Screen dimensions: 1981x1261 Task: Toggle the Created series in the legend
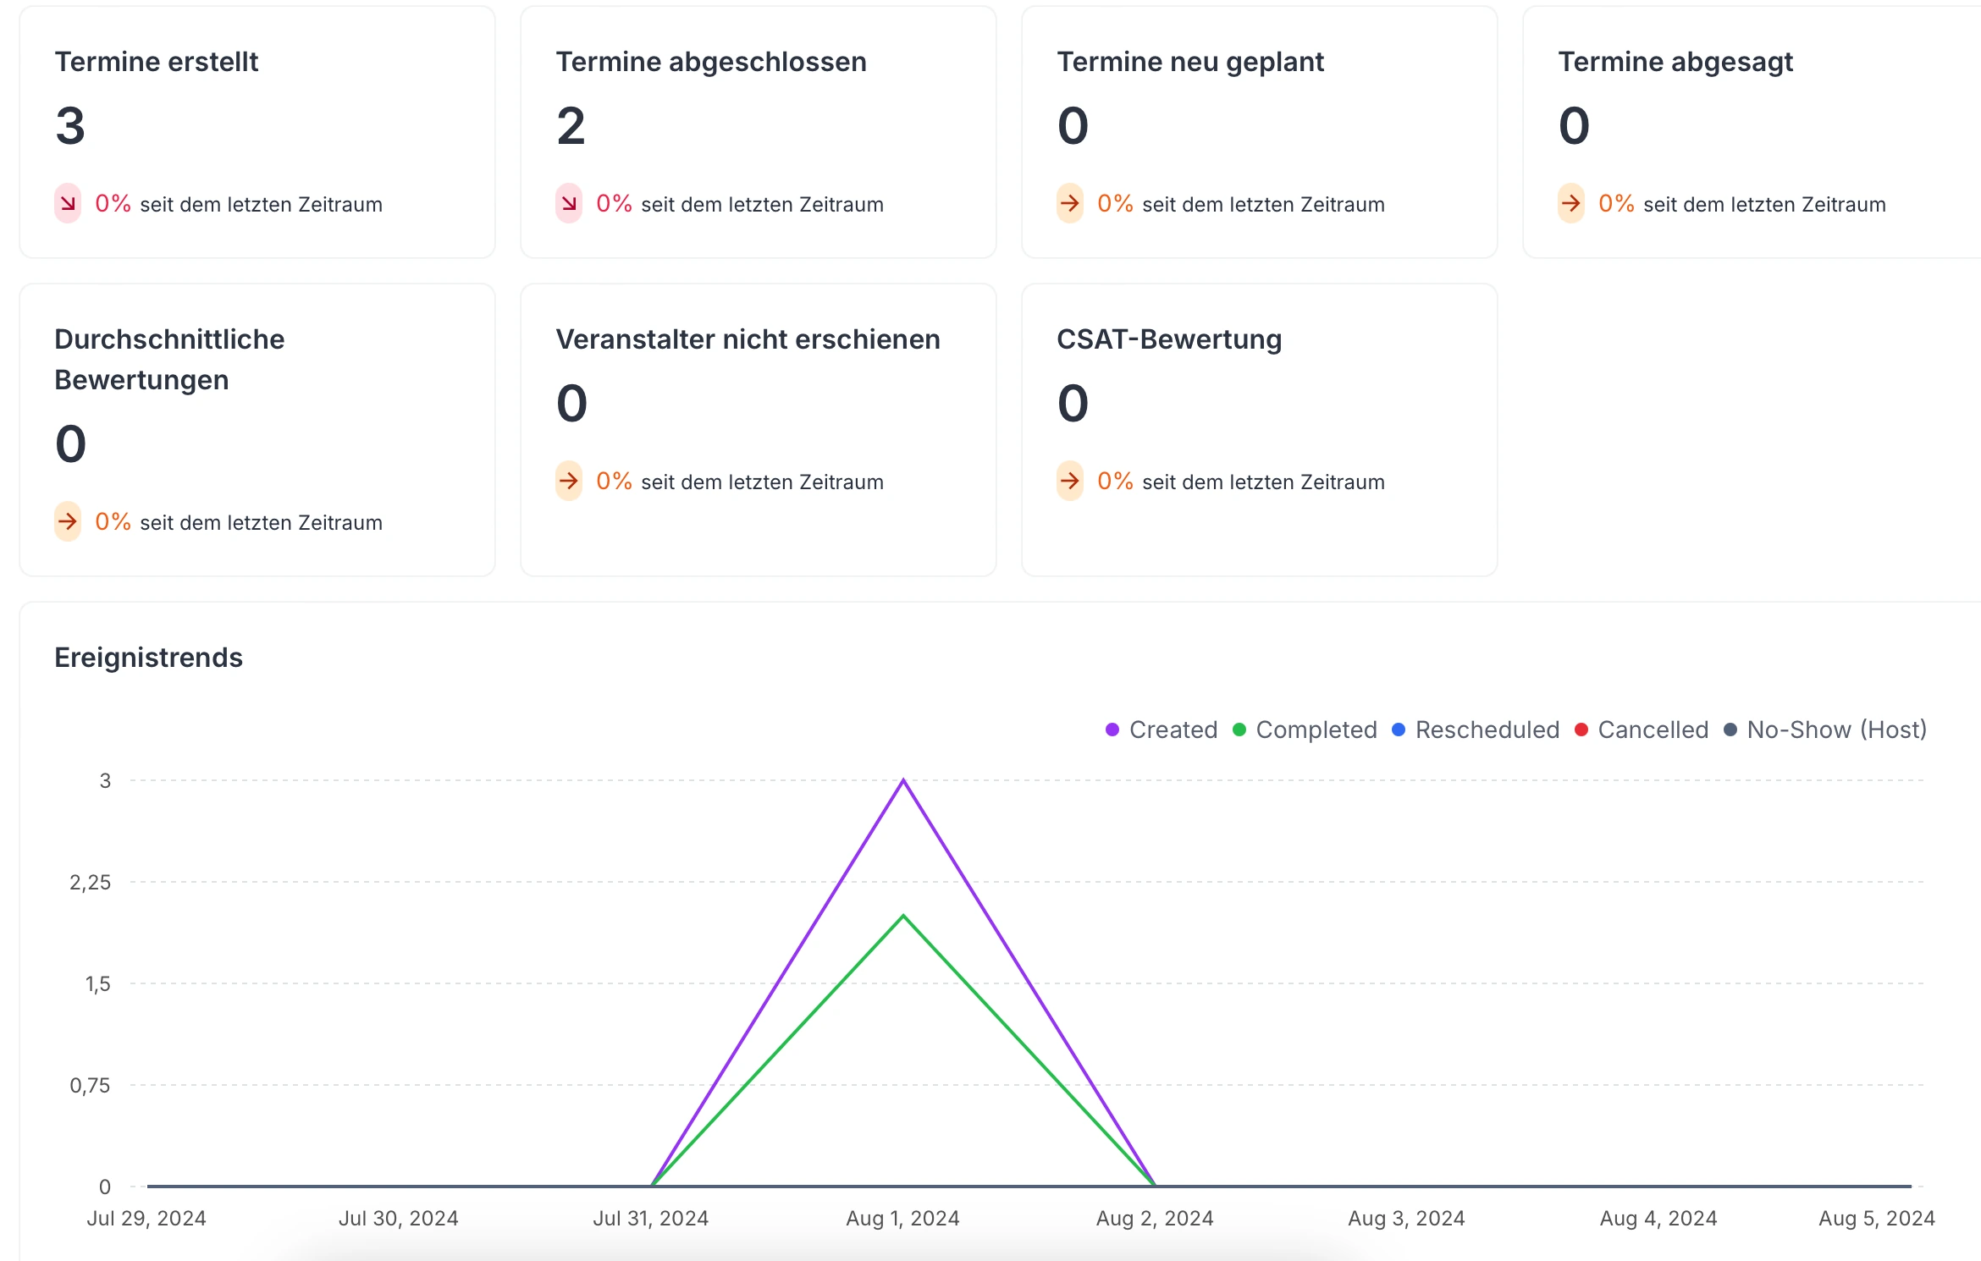(1173, 730)
